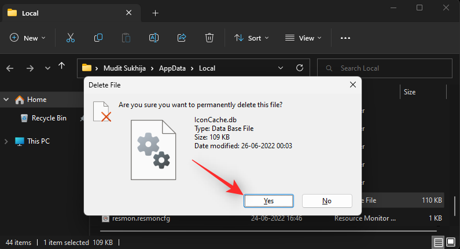The image size is (460, 249).
Task: Open the Sort options dropdown
Action: (252, 38)
